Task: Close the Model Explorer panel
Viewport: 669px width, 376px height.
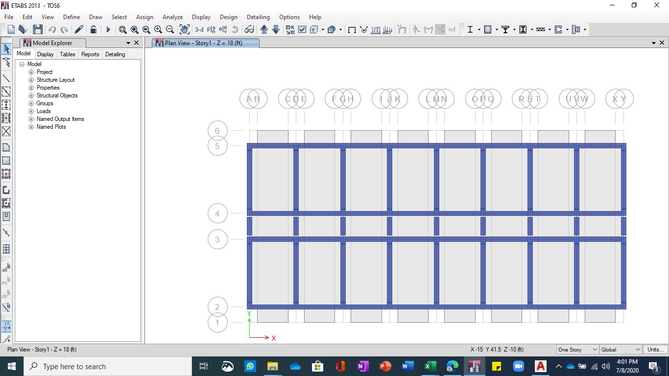Action: tap(136, 43)
